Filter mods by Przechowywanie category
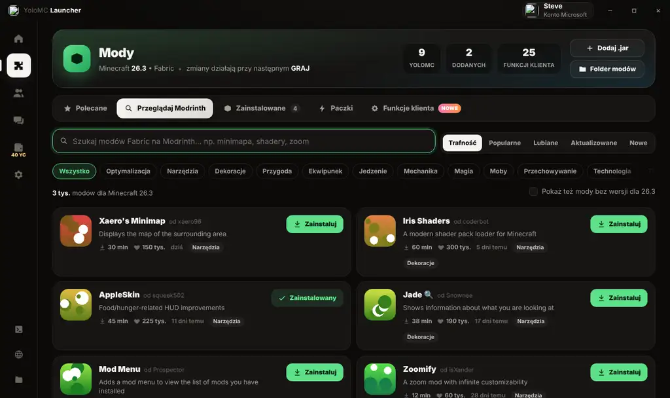670x398 pixels. 550,171
